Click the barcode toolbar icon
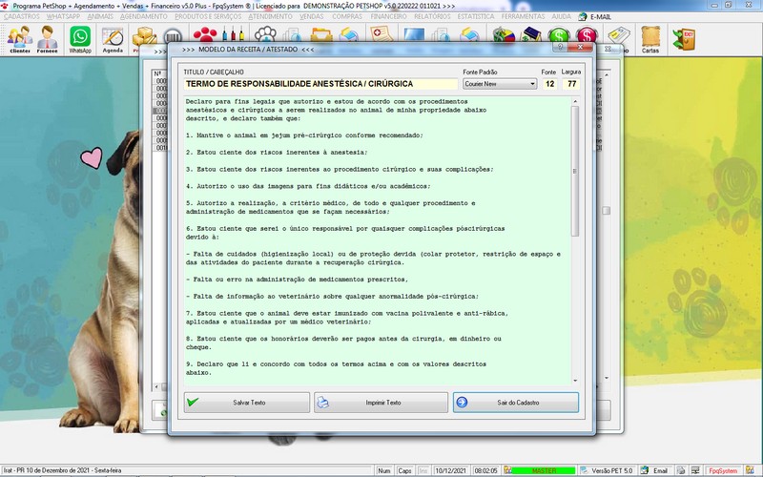763x477 pixels. [x=173, y=36]
